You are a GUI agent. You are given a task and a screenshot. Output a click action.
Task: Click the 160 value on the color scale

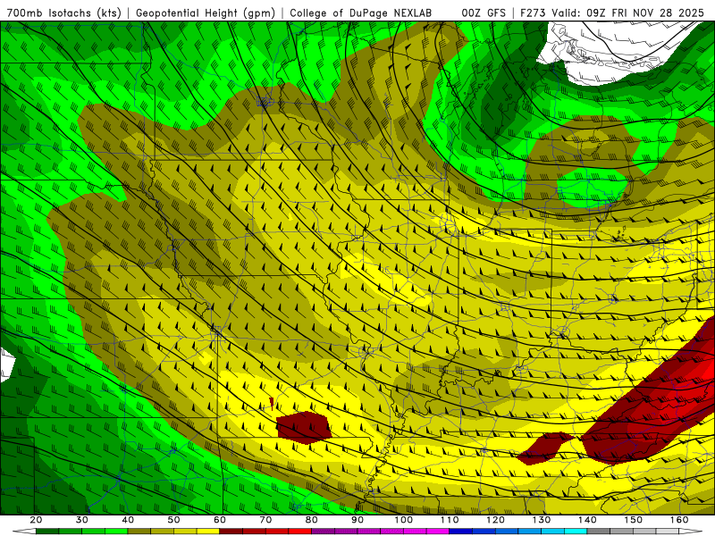click(679, 520)
